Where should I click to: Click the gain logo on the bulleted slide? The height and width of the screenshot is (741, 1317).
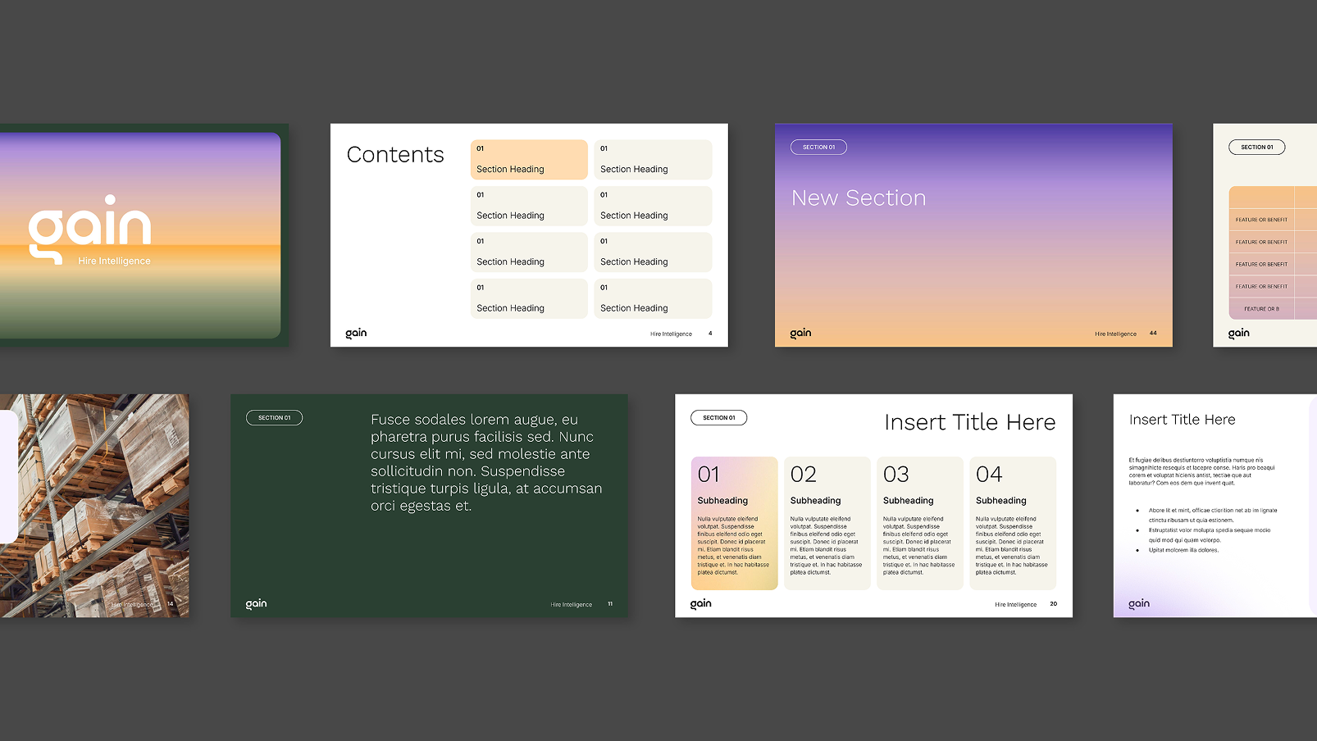coord(1139,603)
